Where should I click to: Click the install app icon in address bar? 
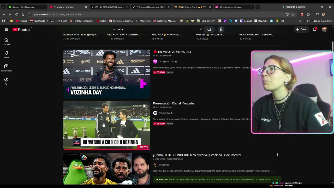[287, 14]
